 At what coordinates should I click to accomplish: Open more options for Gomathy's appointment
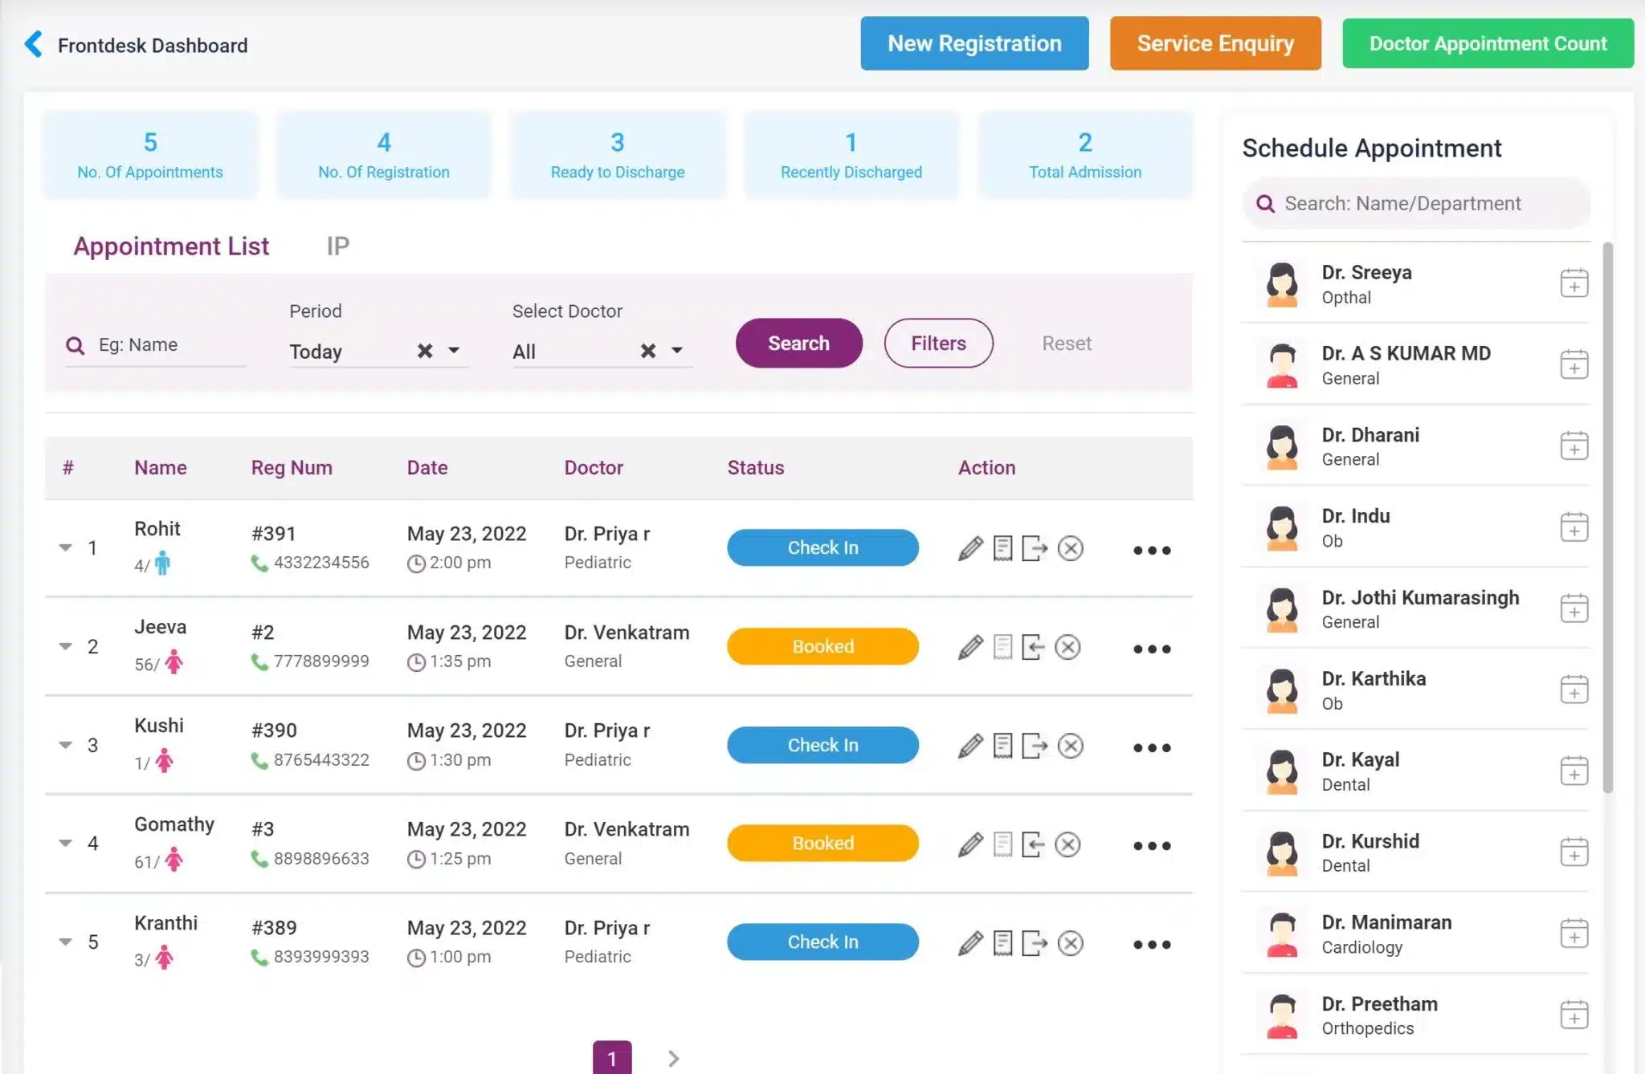pos(1152,845)
